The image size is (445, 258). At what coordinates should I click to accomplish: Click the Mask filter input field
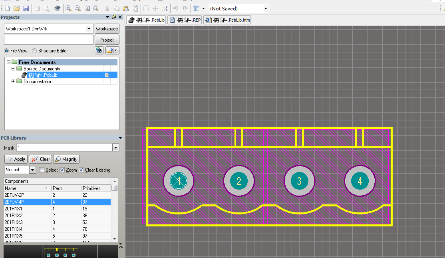(x=65, y=148)
